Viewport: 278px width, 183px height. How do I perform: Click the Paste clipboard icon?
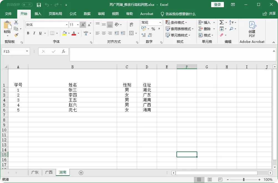[7, 25]
